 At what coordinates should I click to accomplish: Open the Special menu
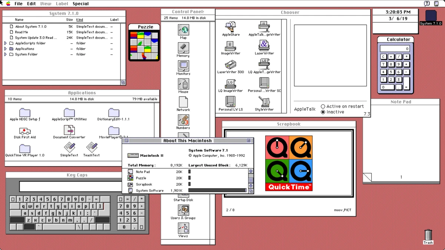click(80, 4)
